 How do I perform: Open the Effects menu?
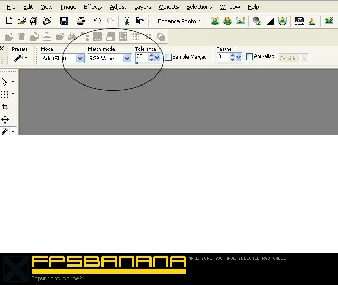click(93, 7)
